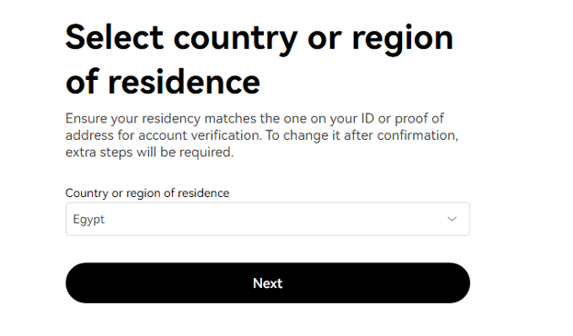Click the black Next button
The image size is (573, 336).
coord(267,282)
